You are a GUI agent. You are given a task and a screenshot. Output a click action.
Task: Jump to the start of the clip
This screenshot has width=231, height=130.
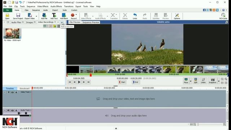pyautogui.click(x=70, y=82)
